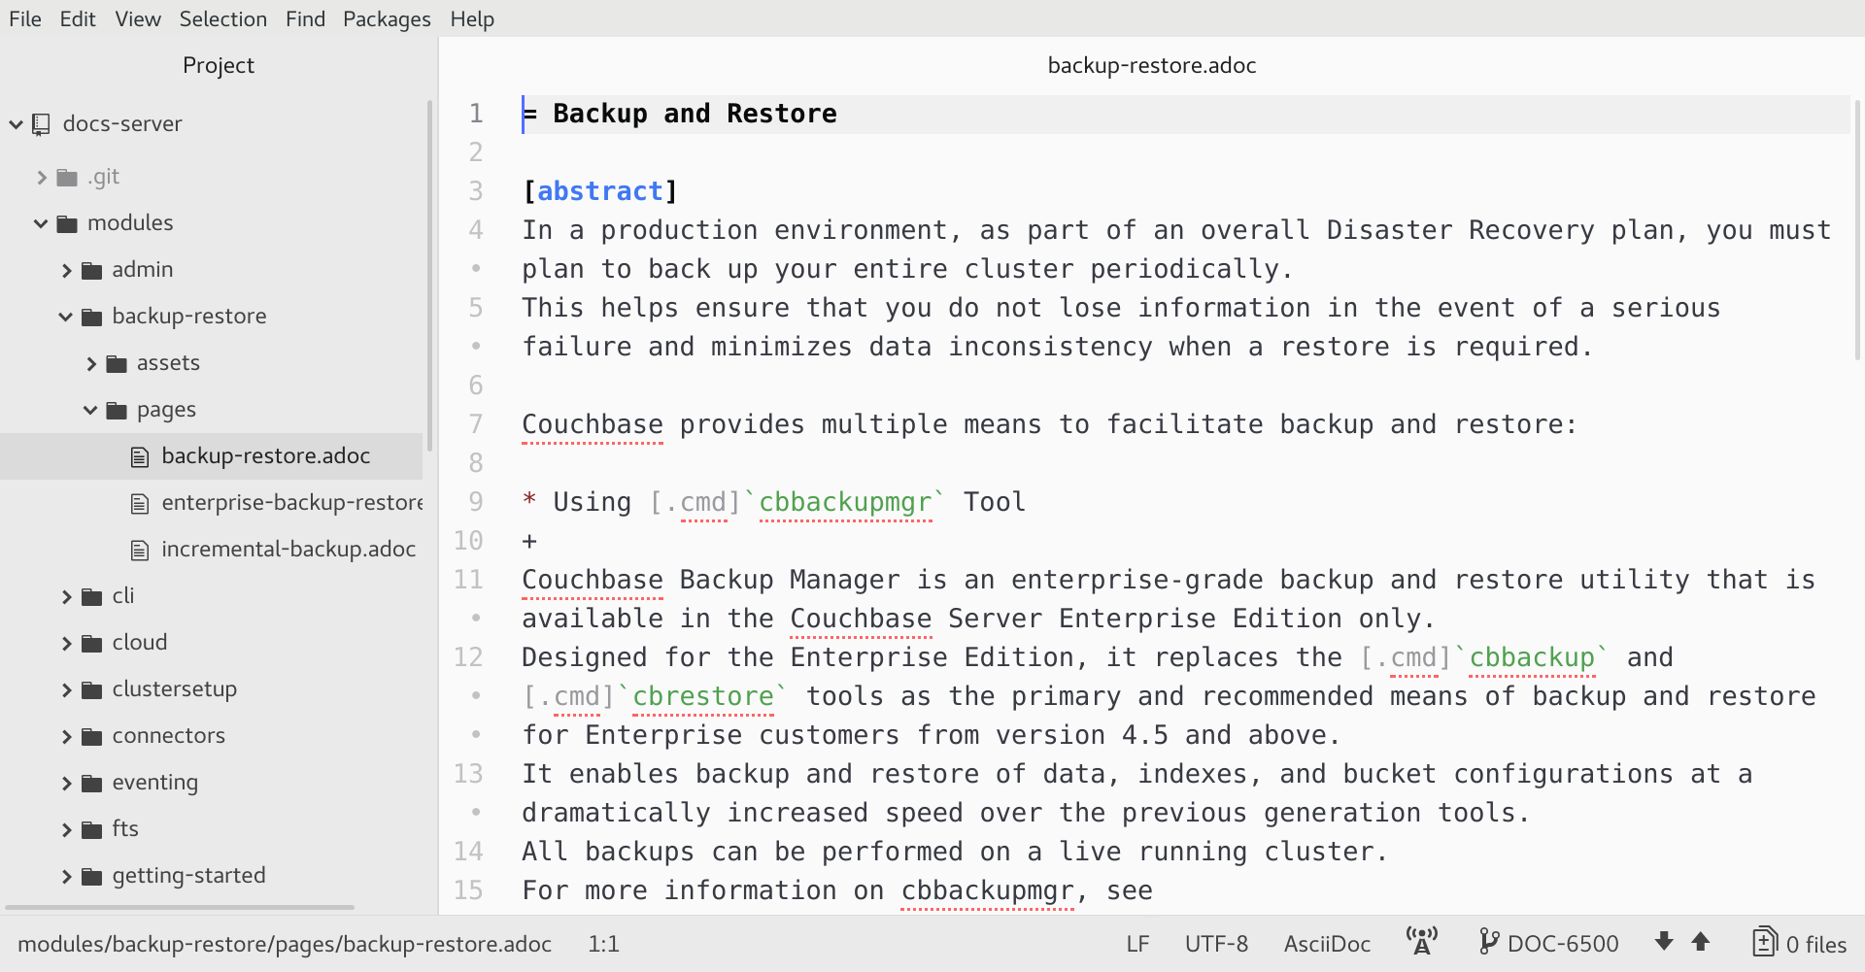Expand the cli folder
The height and width of the screenshot is (972, 1865).
pyautogui.click(x=66, y=595)
